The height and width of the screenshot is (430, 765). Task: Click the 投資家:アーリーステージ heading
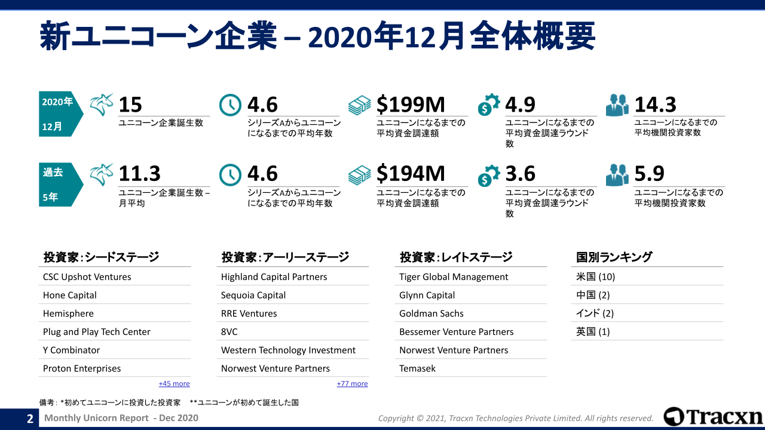coord(284,257)
